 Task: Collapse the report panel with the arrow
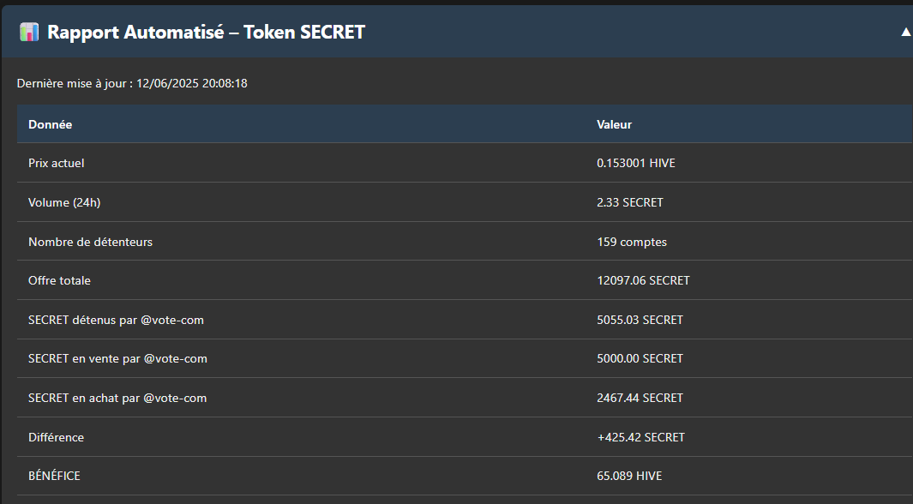(x=905, y=32)
